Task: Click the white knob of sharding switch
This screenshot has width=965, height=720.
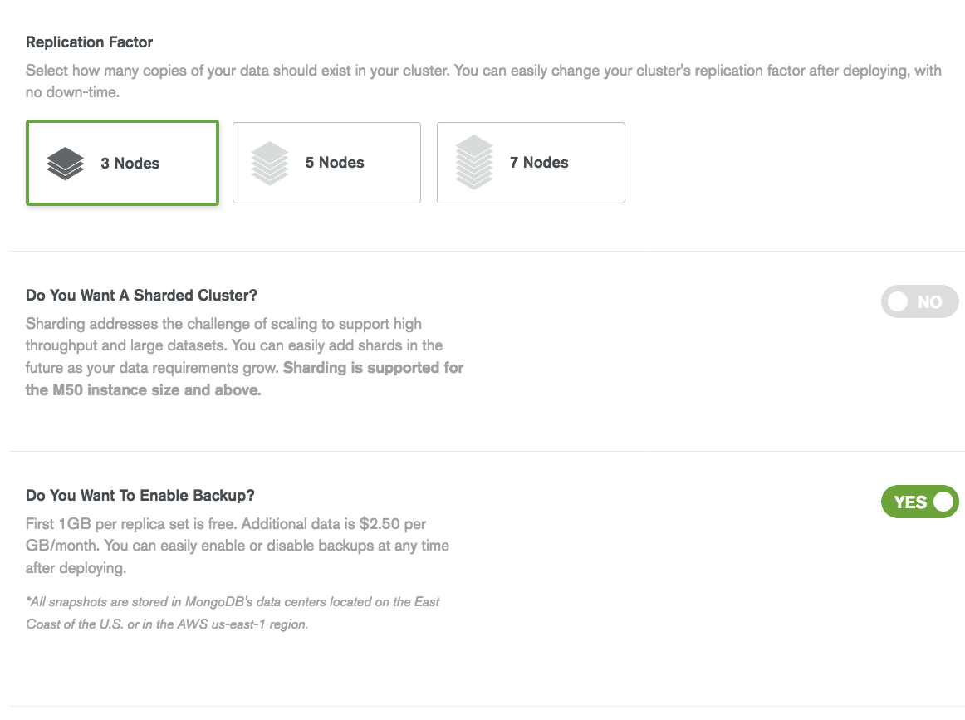Action: [x=898, y=301]
